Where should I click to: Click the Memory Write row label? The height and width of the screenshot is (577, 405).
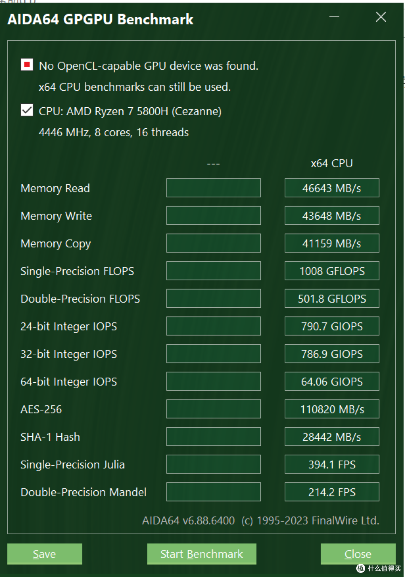[x=56, y=216]
